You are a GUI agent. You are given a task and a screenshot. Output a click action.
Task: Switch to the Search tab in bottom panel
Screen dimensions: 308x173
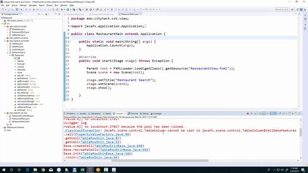click(107, 113)
